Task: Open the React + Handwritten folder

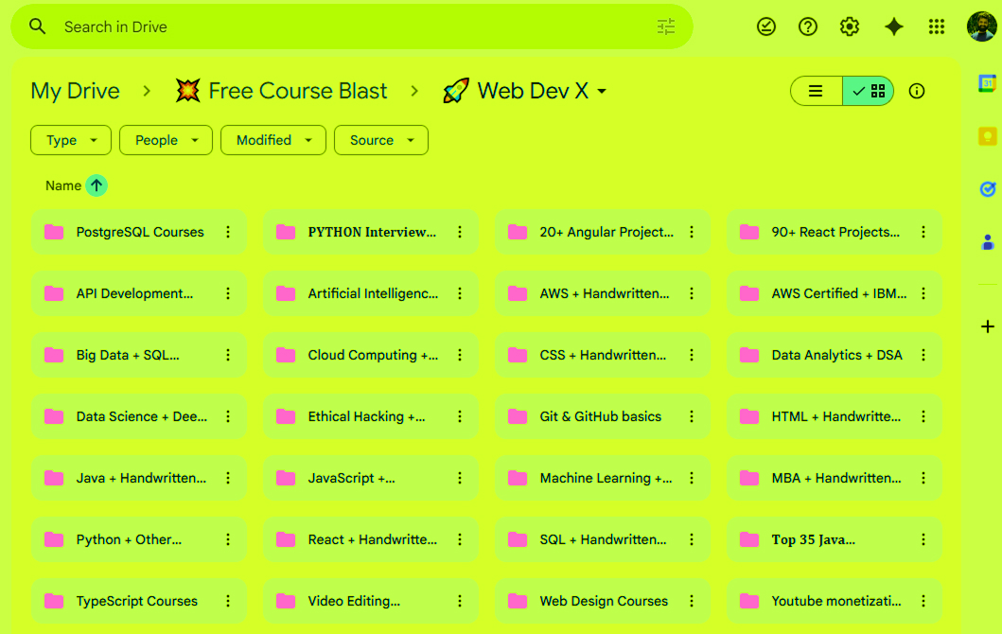Action: [x=371, y=540]
